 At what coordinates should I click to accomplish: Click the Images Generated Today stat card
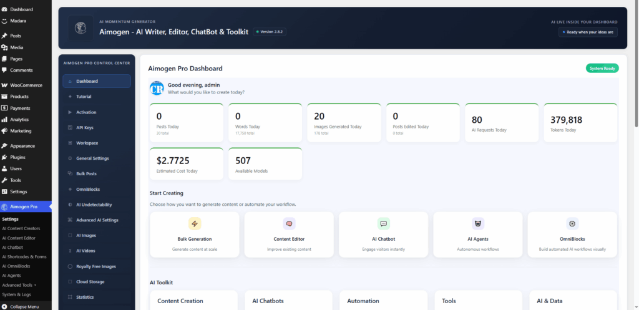point(344,123)
